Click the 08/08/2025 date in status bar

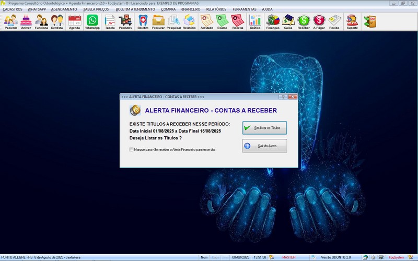click(x=241, y=257)
